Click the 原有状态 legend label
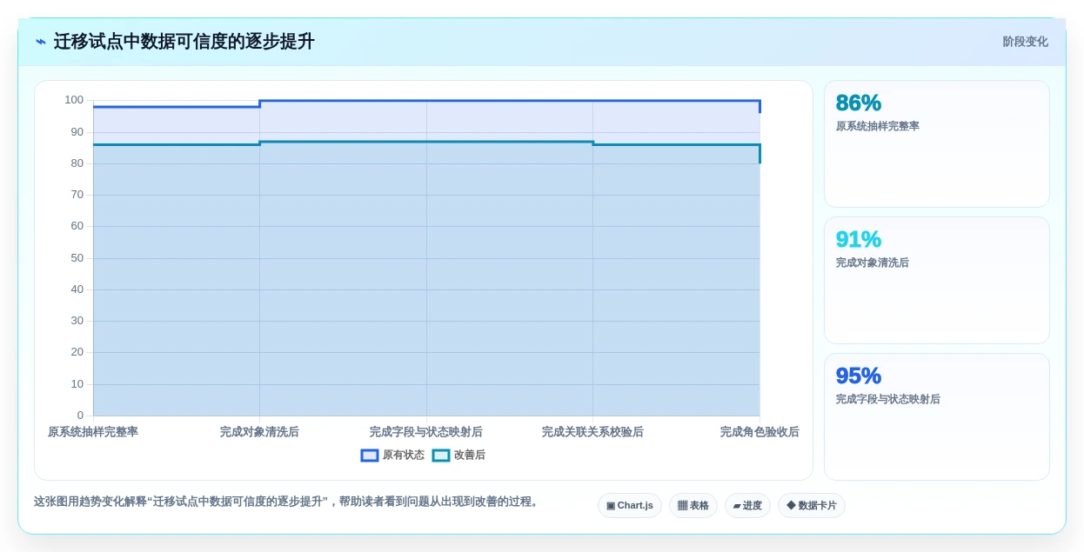 pos(404,456)
